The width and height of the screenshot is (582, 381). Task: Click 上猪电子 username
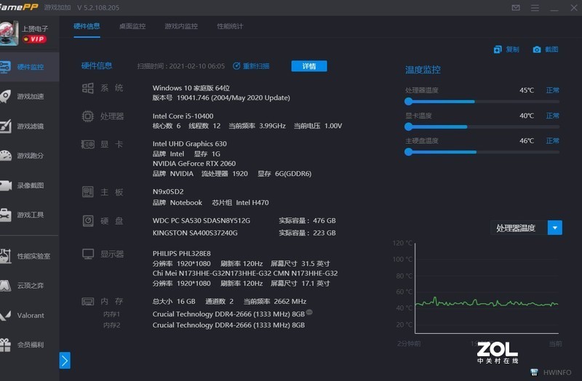35,28
